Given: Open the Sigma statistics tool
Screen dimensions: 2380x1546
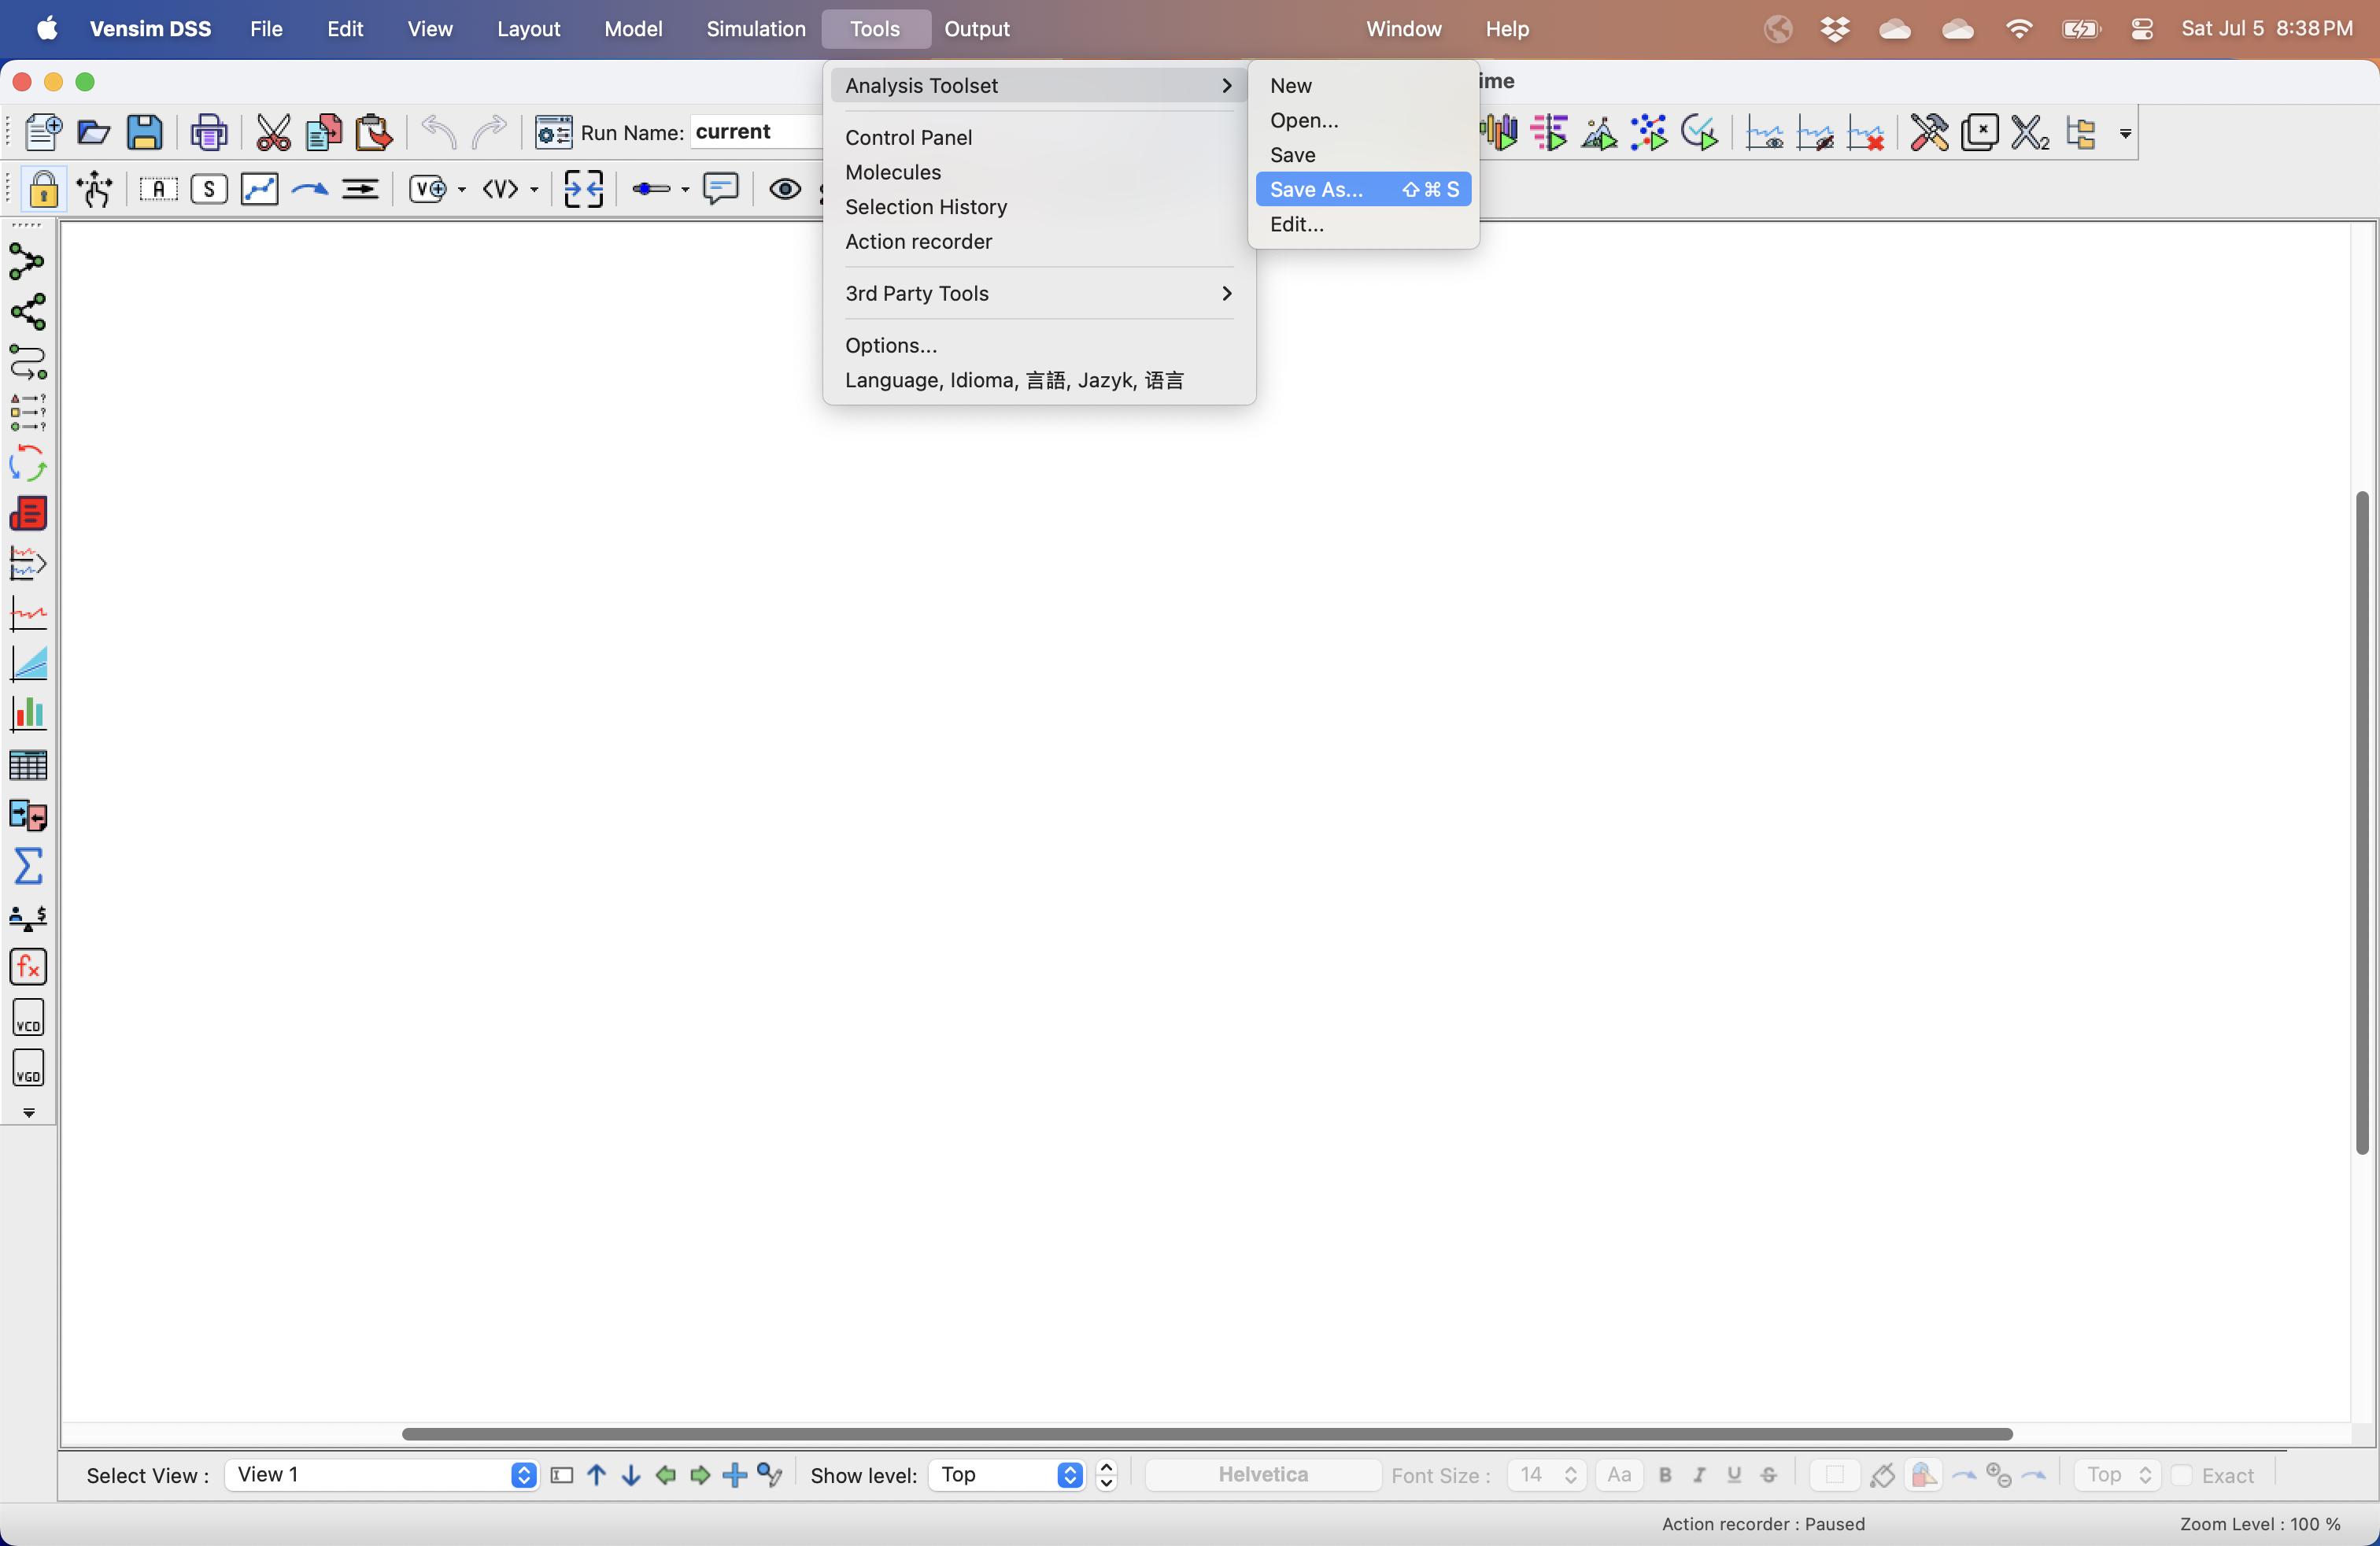Looking at the screenshot, I should [27, 865].
